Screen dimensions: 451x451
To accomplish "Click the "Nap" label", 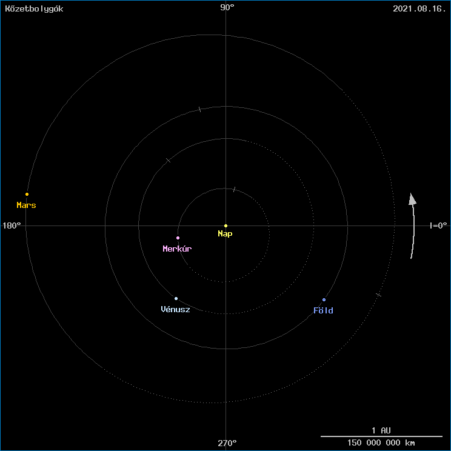I will coord(225,234).
